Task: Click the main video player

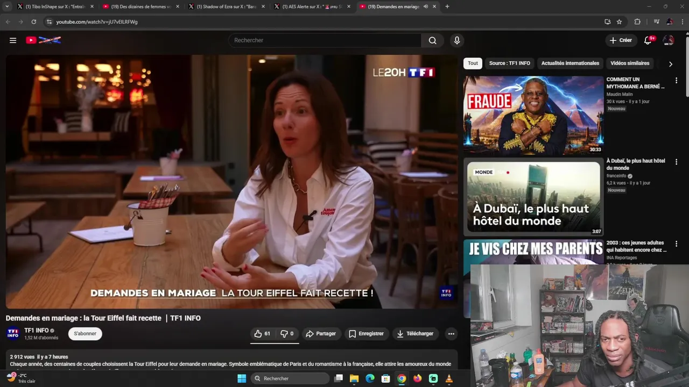Action: click(x=231, y=182)
